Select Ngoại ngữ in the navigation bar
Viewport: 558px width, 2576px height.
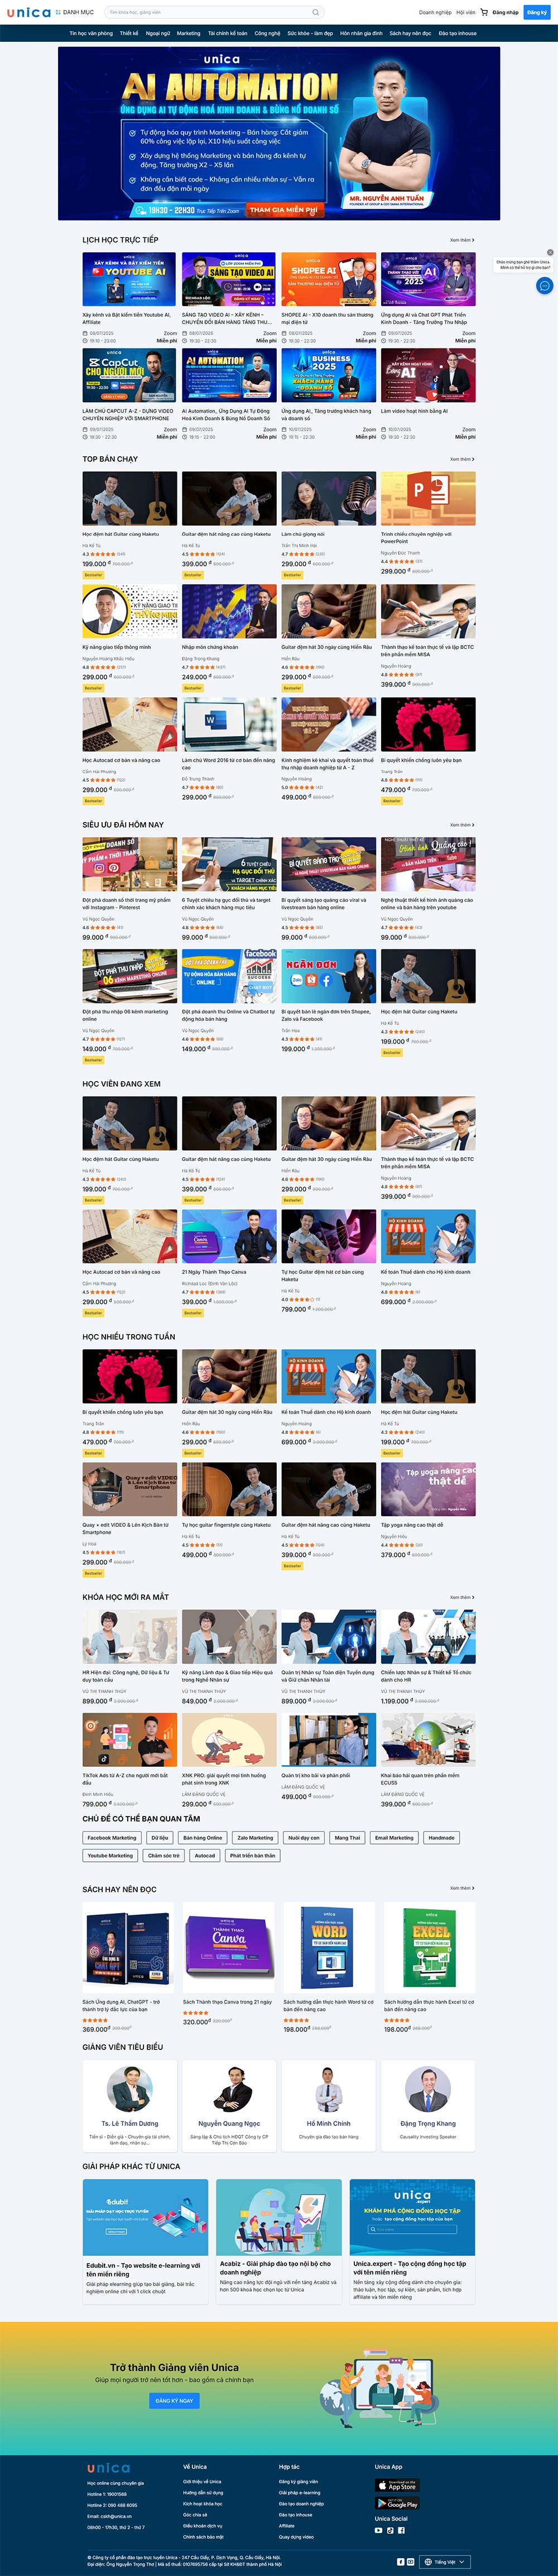pos(158,33)
